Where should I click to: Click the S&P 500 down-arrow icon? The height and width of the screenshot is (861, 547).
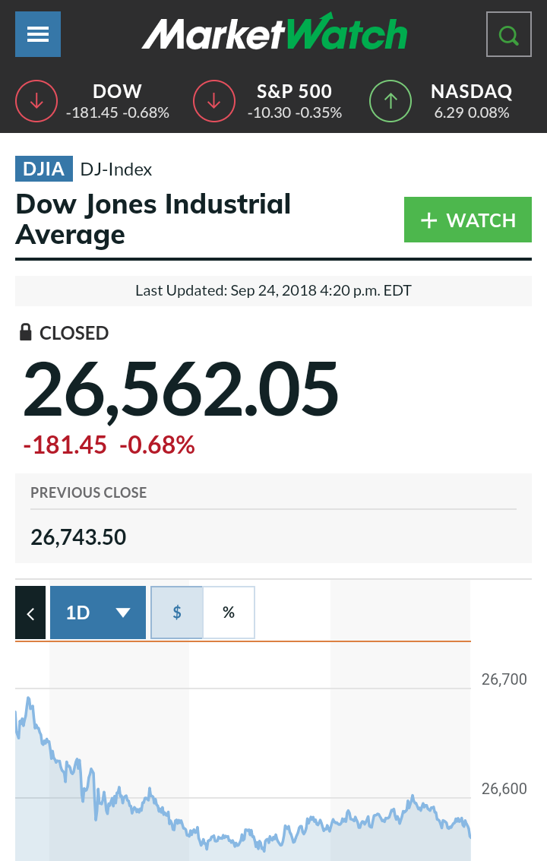[x=214, y=101]
